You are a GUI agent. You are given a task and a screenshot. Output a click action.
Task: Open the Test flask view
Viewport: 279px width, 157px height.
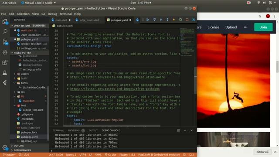click(x=5, y=73)
